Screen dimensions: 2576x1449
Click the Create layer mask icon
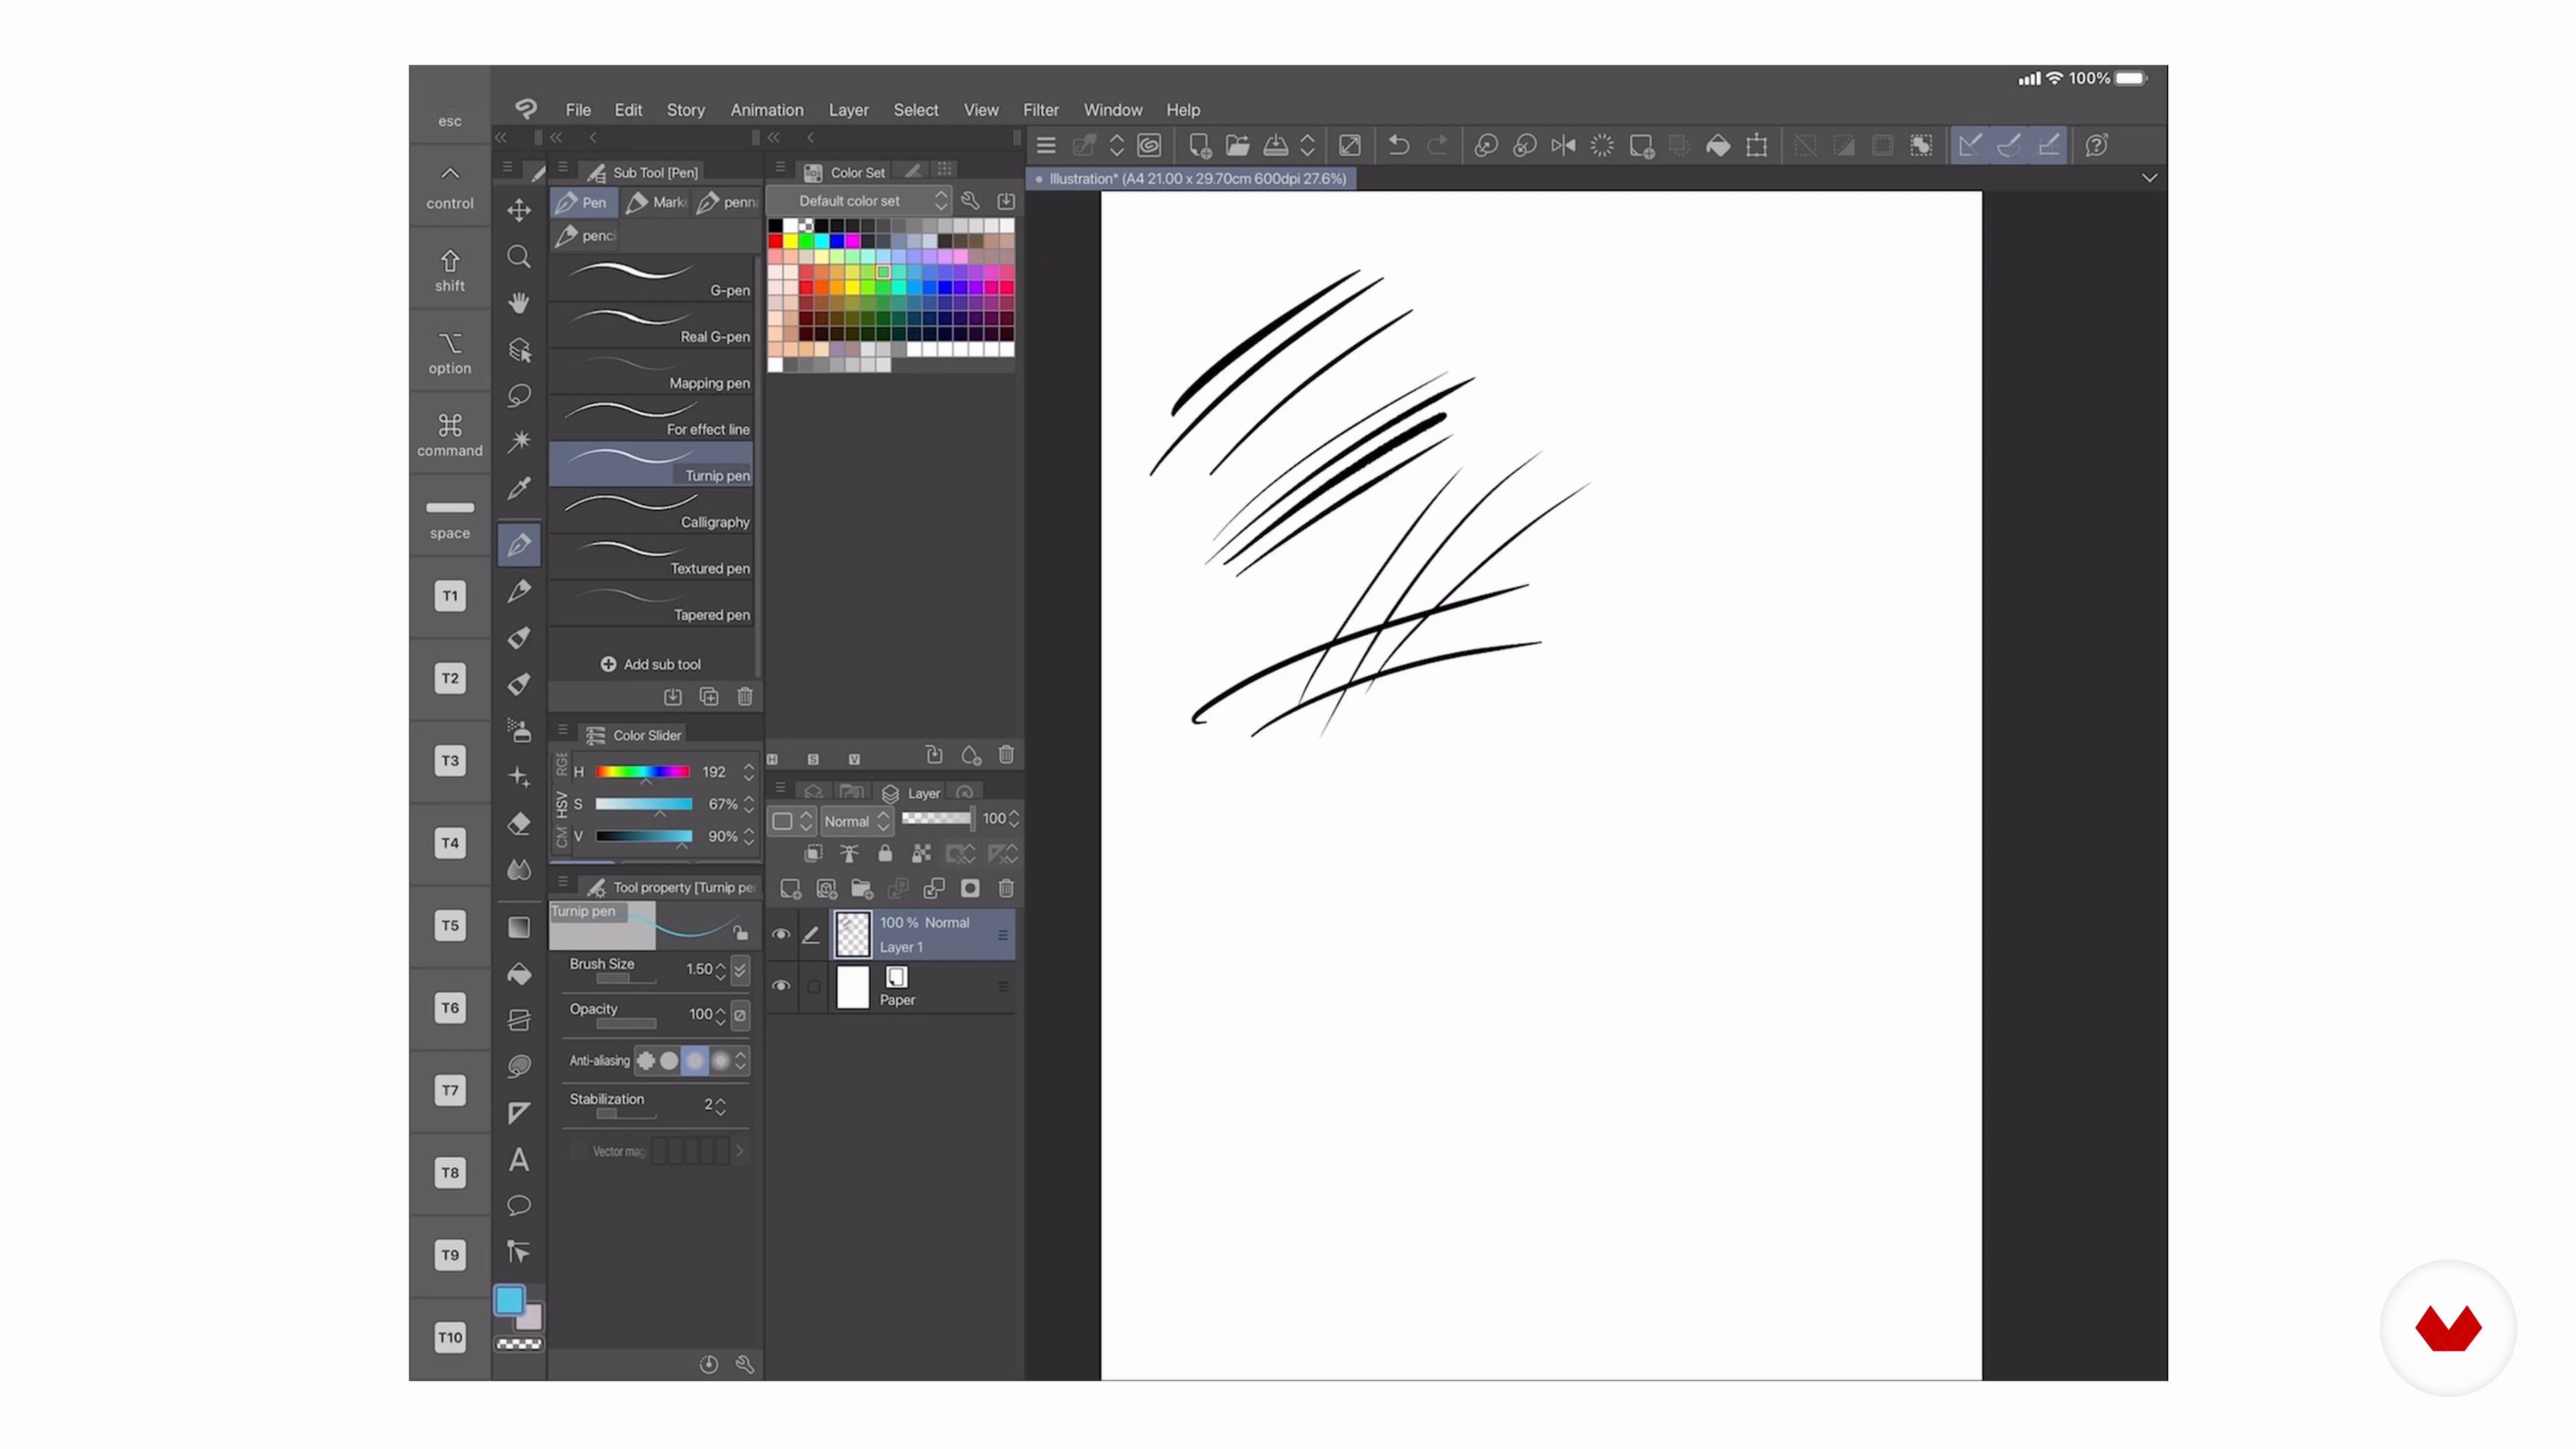point(970,888)
